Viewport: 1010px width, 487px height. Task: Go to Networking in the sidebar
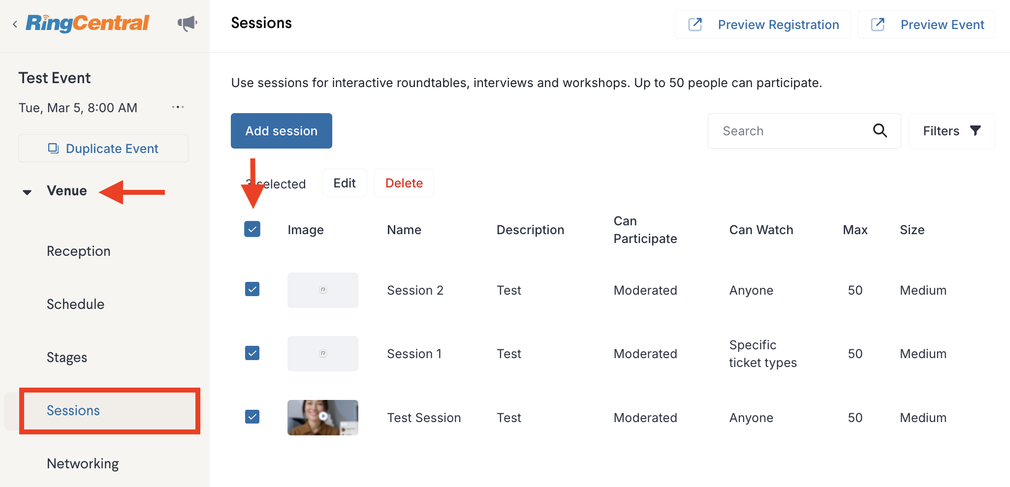pyautogui.click(x=83, y=463)
